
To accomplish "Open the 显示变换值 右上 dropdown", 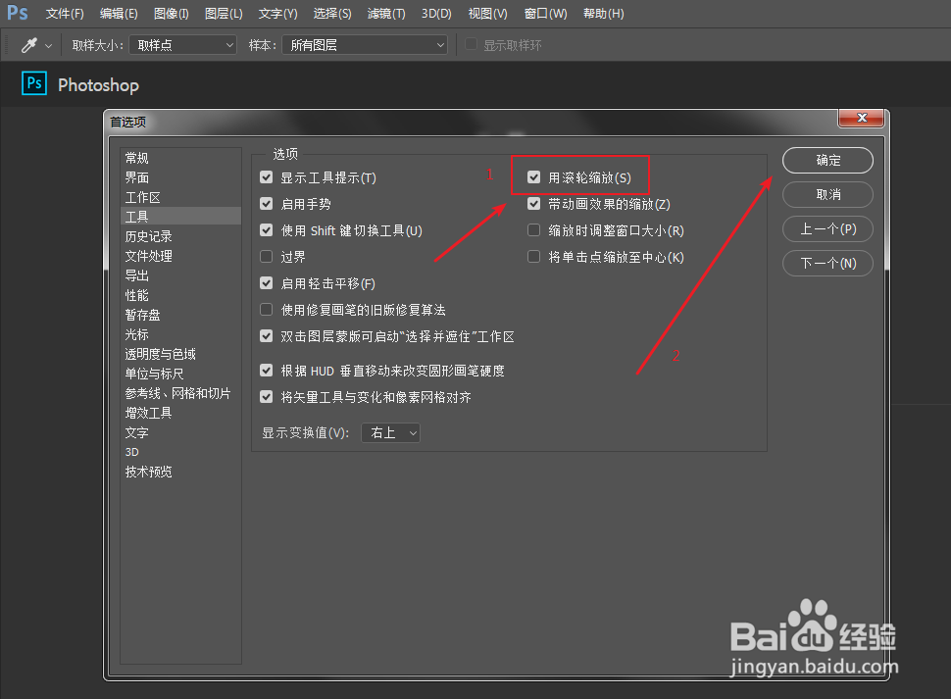I will click(x=390, y=433).
